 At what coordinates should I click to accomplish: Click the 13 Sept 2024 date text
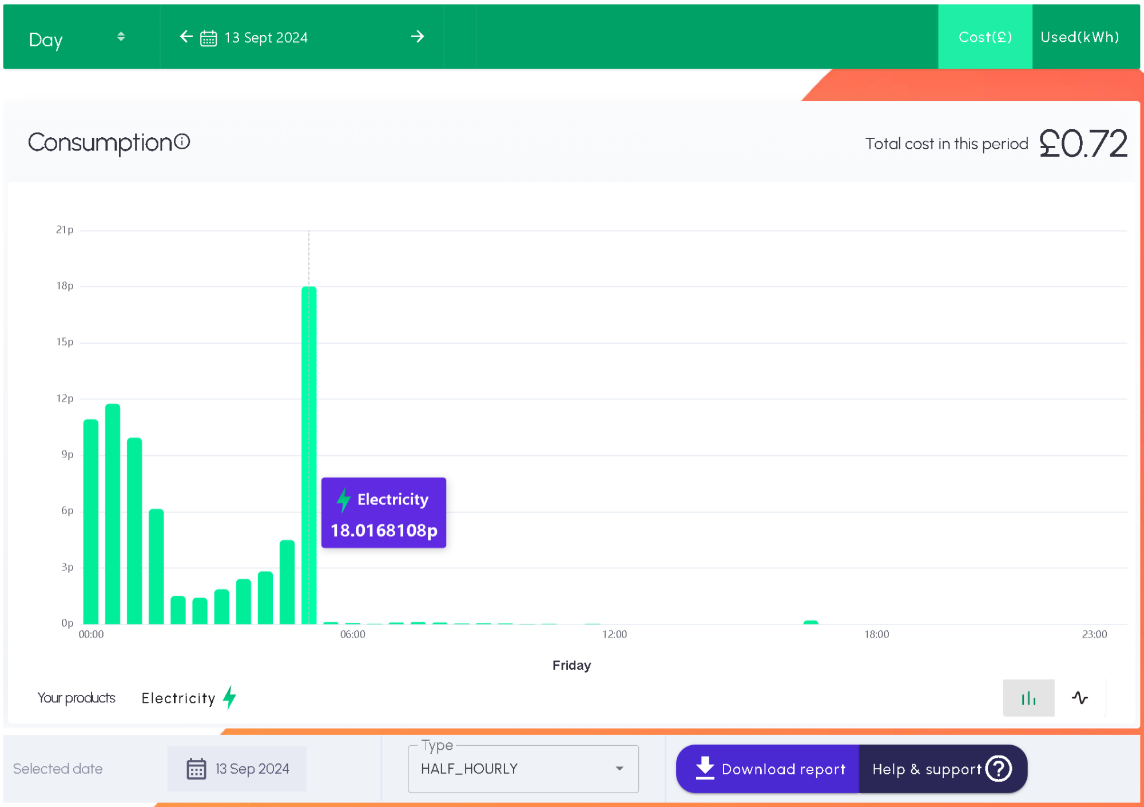(266, 38)
